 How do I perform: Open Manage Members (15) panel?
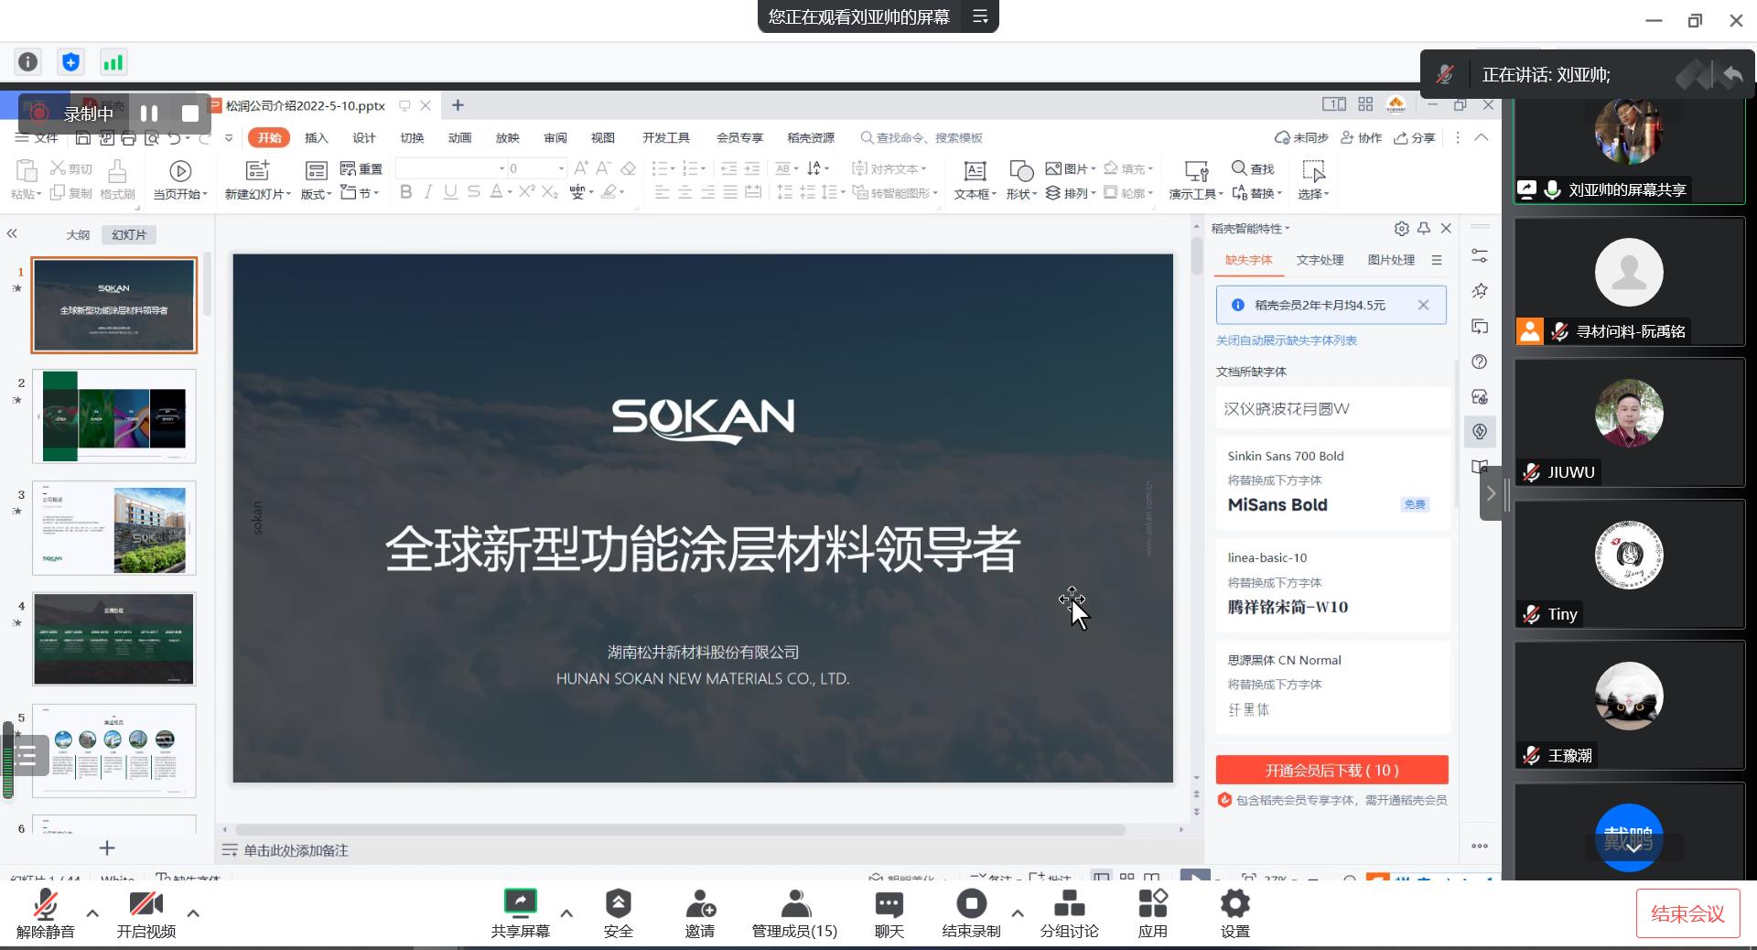pos(794,913)
